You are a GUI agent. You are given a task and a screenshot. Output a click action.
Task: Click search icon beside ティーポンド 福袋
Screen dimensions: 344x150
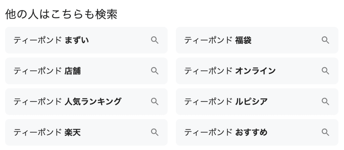pyautogui.click(x=325, y=40)
